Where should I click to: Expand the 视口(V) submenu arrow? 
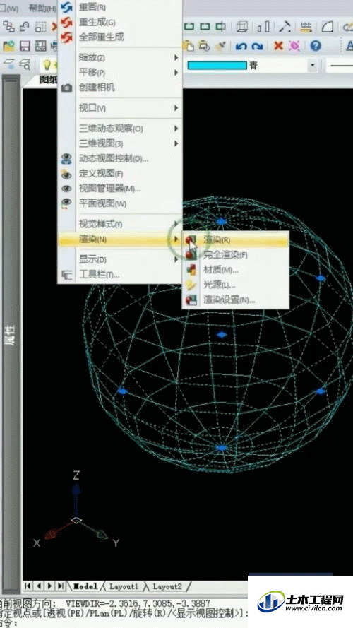(x=176, y=108)
